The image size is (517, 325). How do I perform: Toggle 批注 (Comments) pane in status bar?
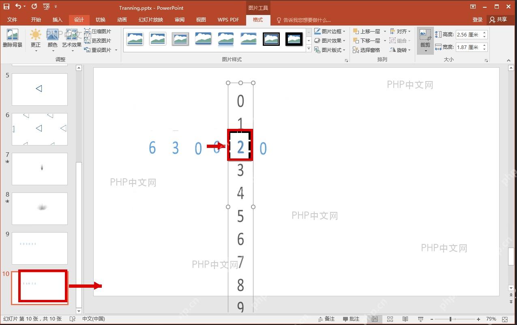click(351, 319)
